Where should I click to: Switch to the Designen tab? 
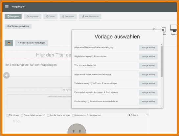pyautogui.click(x=13, y=16)
